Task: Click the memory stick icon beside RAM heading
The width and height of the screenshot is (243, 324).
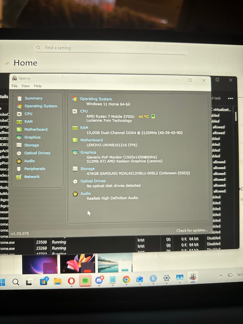Action: coord(75,128)
